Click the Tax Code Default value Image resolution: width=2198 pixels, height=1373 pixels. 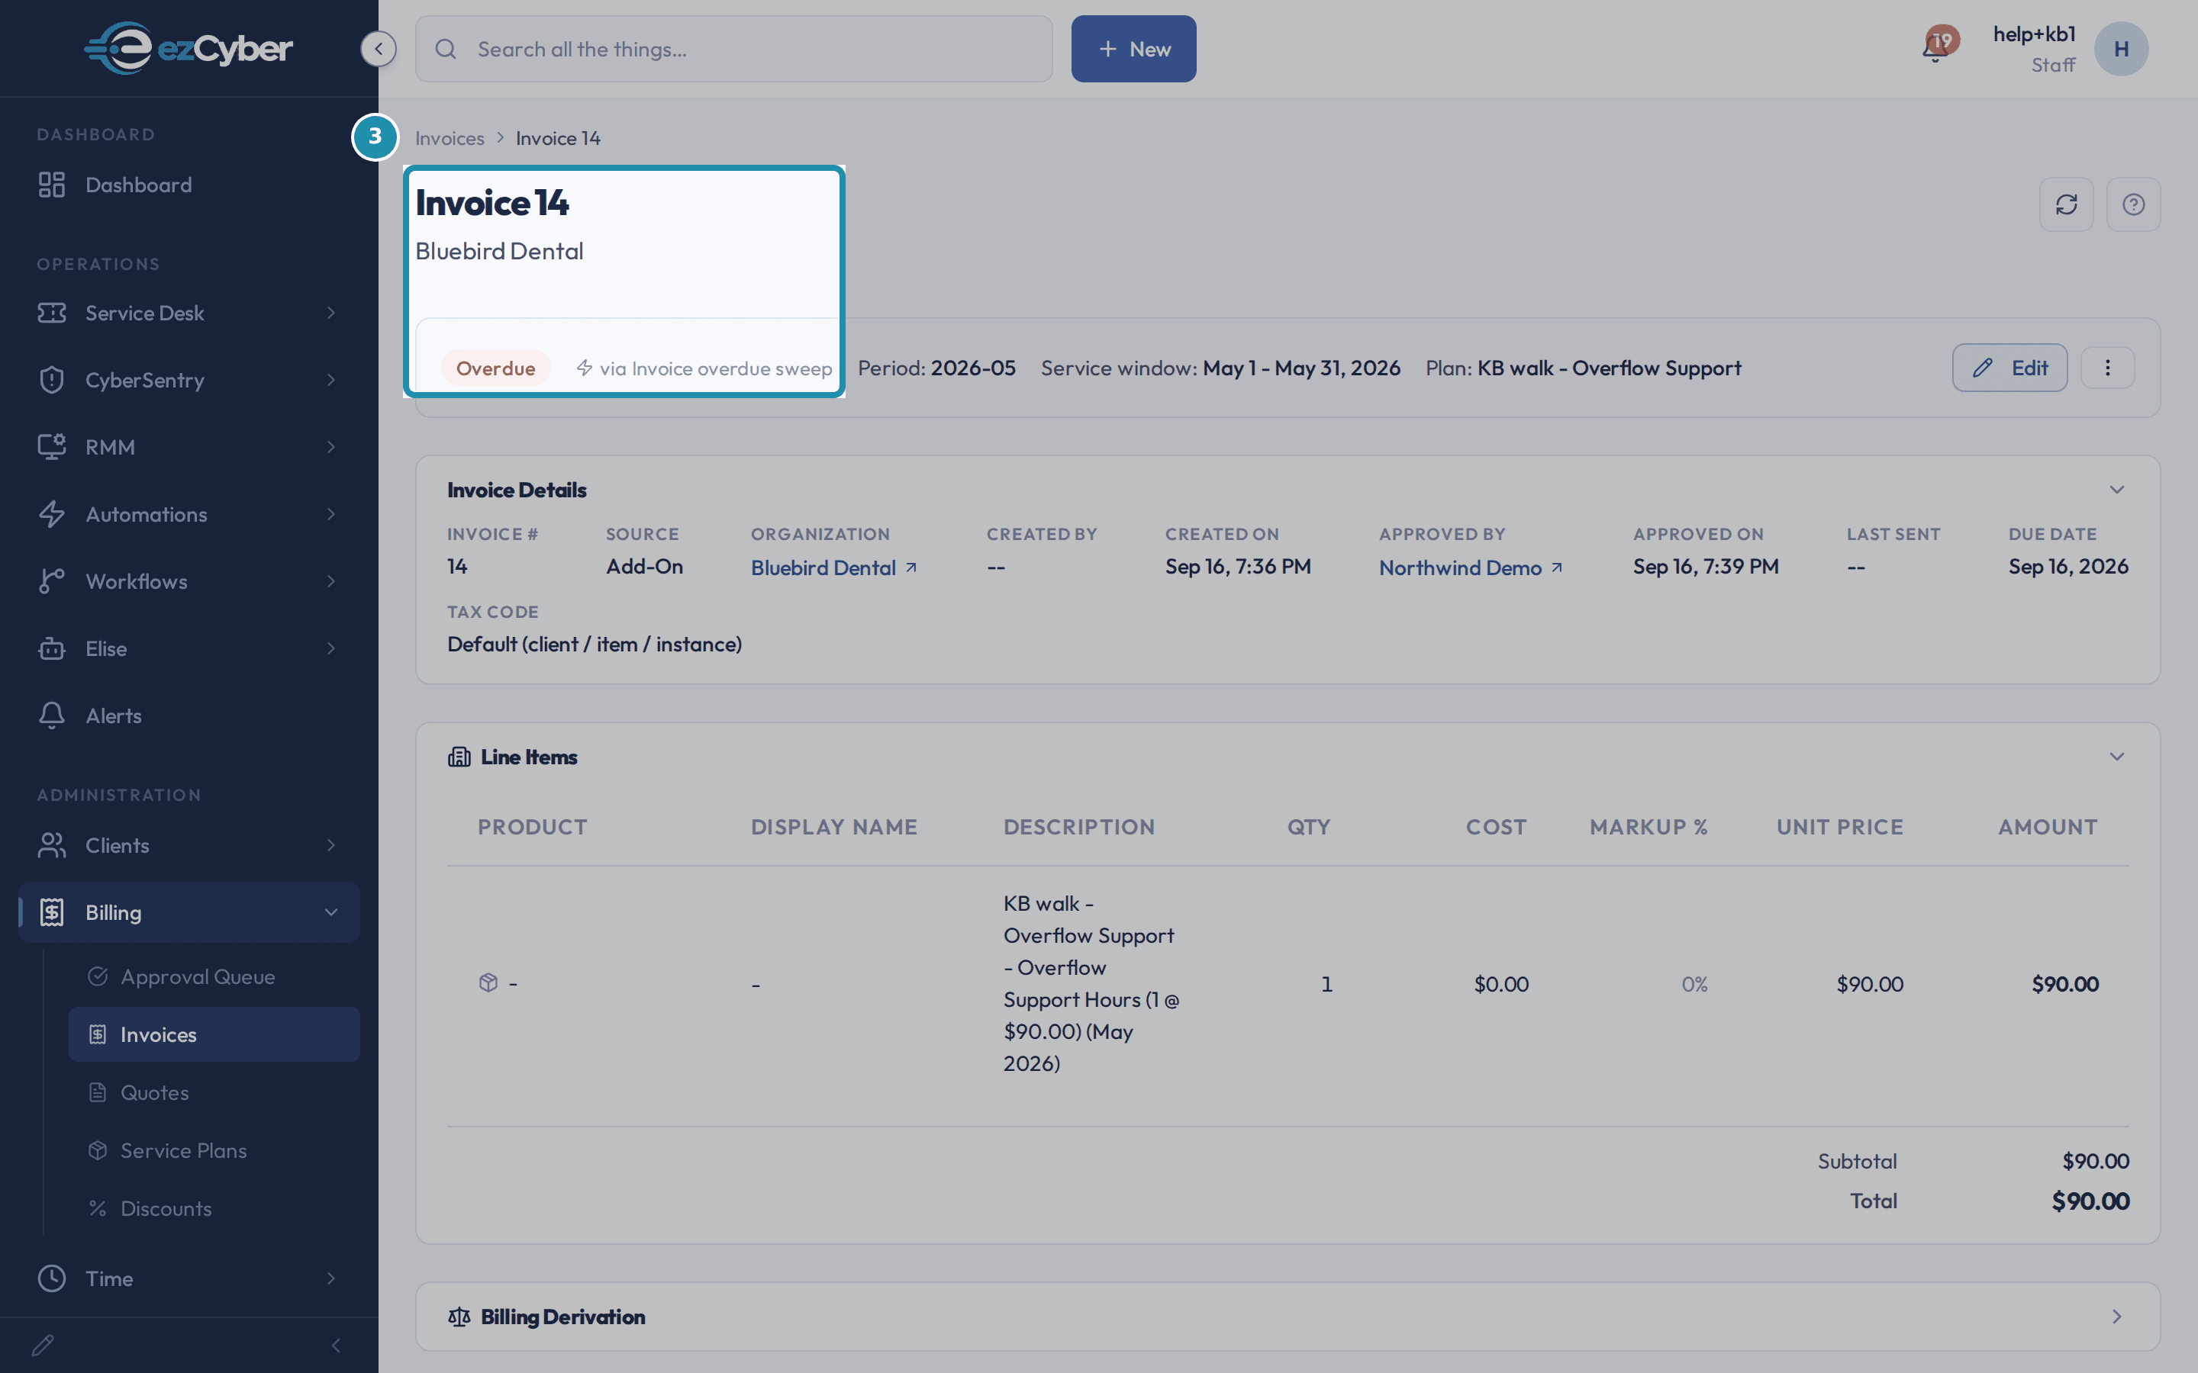(x=595, y=644)
